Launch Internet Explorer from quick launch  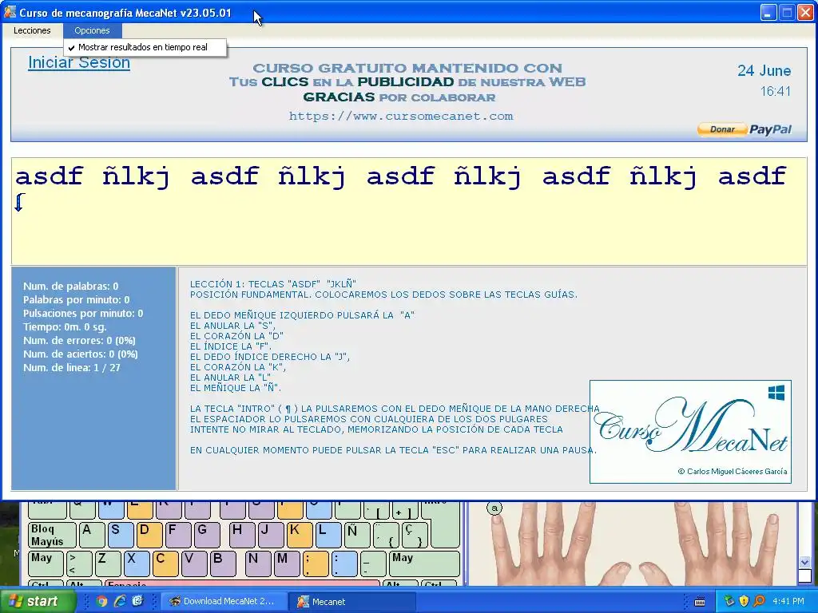(x=120, y=601)
